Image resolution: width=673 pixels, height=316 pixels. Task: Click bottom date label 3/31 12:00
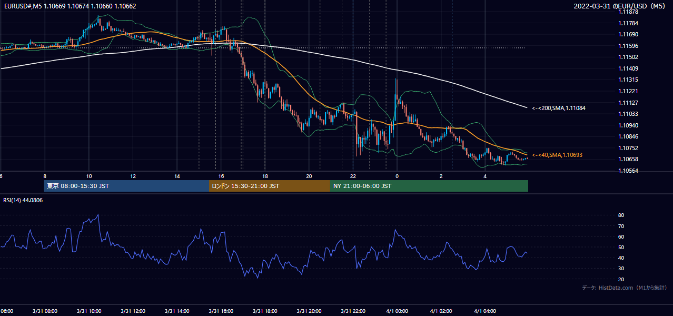coord(133,311)
